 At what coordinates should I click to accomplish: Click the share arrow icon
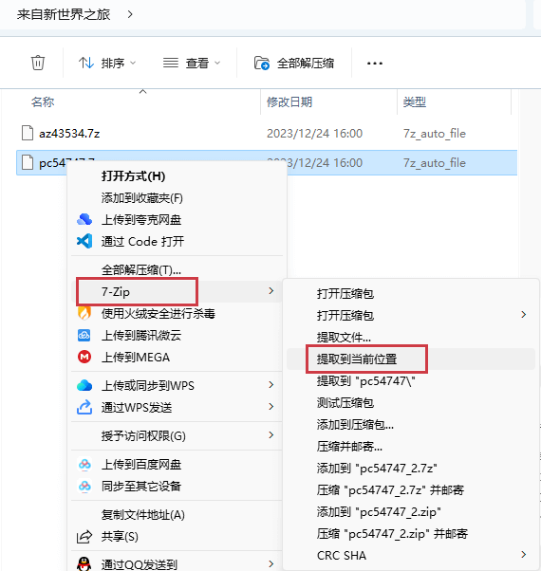(x=84, y=537)
